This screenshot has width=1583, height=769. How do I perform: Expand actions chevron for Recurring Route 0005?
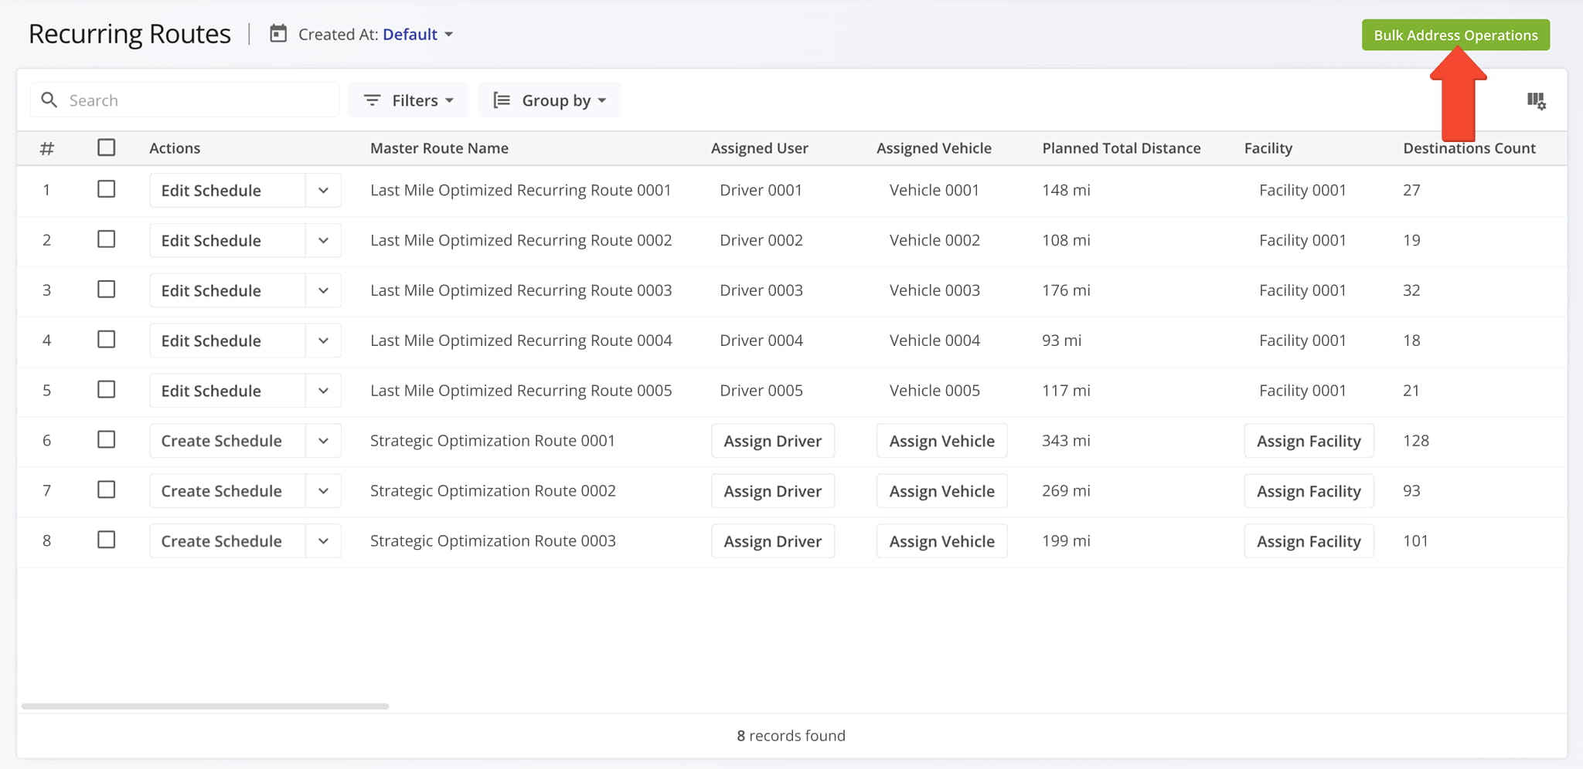pyautogui.click(x=323, y=391)
